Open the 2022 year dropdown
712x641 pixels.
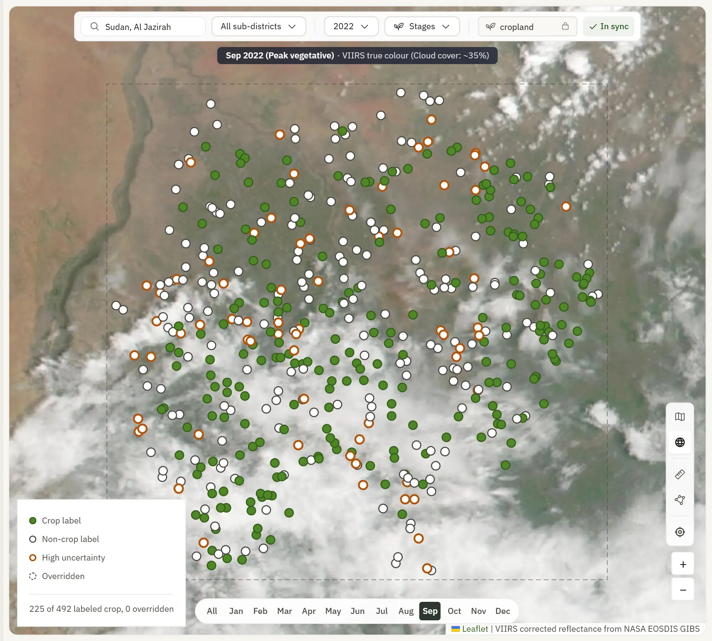(351, 27)
